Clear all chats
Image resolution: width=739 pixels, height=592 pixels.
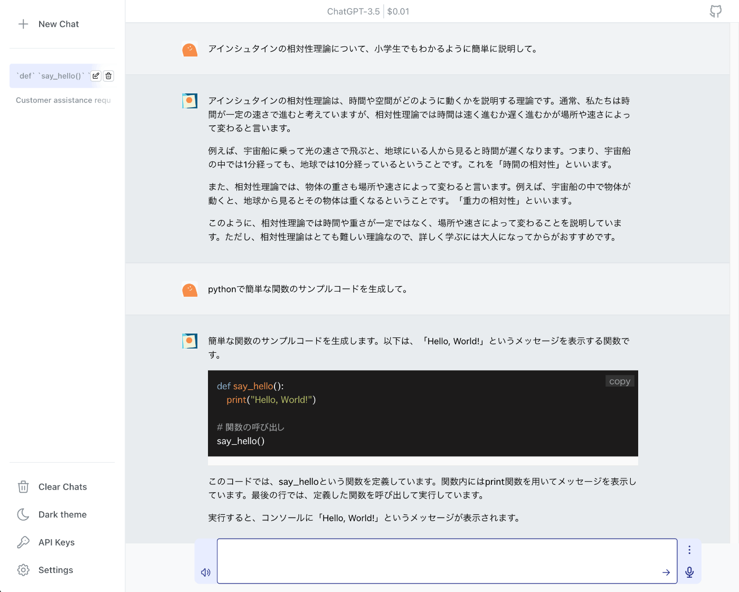[x=62, y=487]
